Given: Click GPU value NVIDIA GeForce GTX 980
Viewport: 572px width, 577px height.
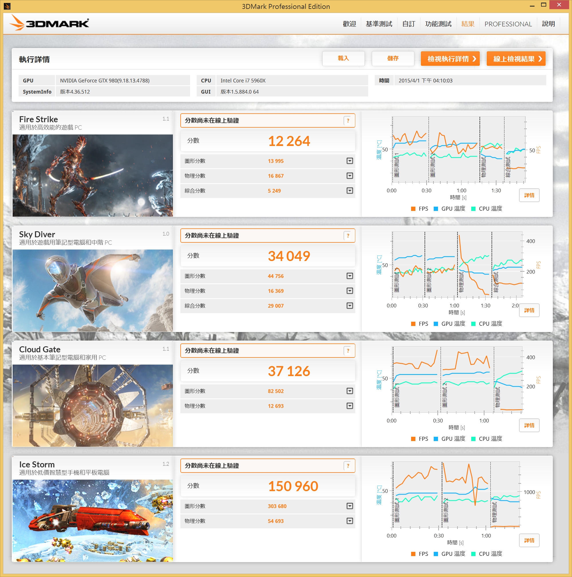Looking at the screenshot, I should (x=123, y=80).
